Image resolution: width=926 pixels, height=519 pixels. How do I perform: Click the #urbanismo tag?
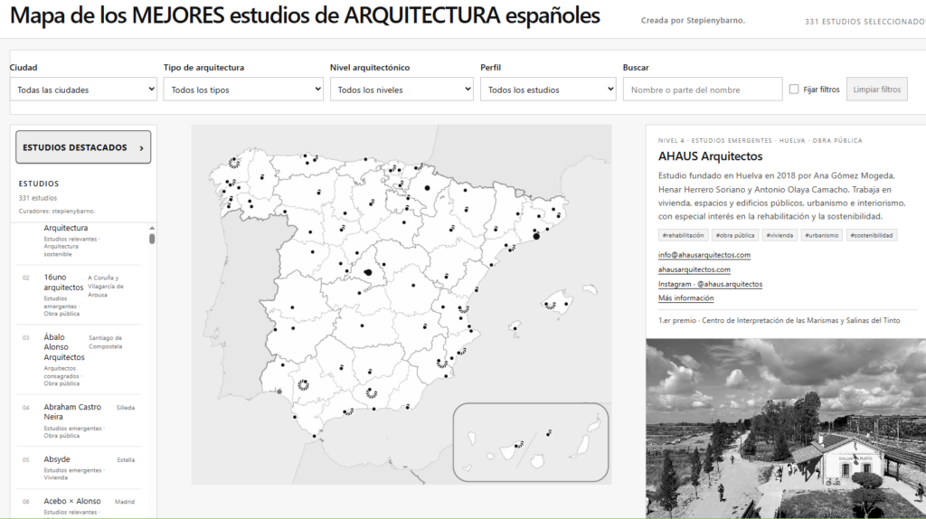(x=821, y=235)
